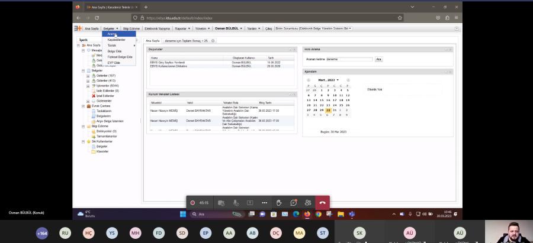
Task: Open the Mart, 2023 month picker
Action: pyautogui.click(x=328, y=80)
